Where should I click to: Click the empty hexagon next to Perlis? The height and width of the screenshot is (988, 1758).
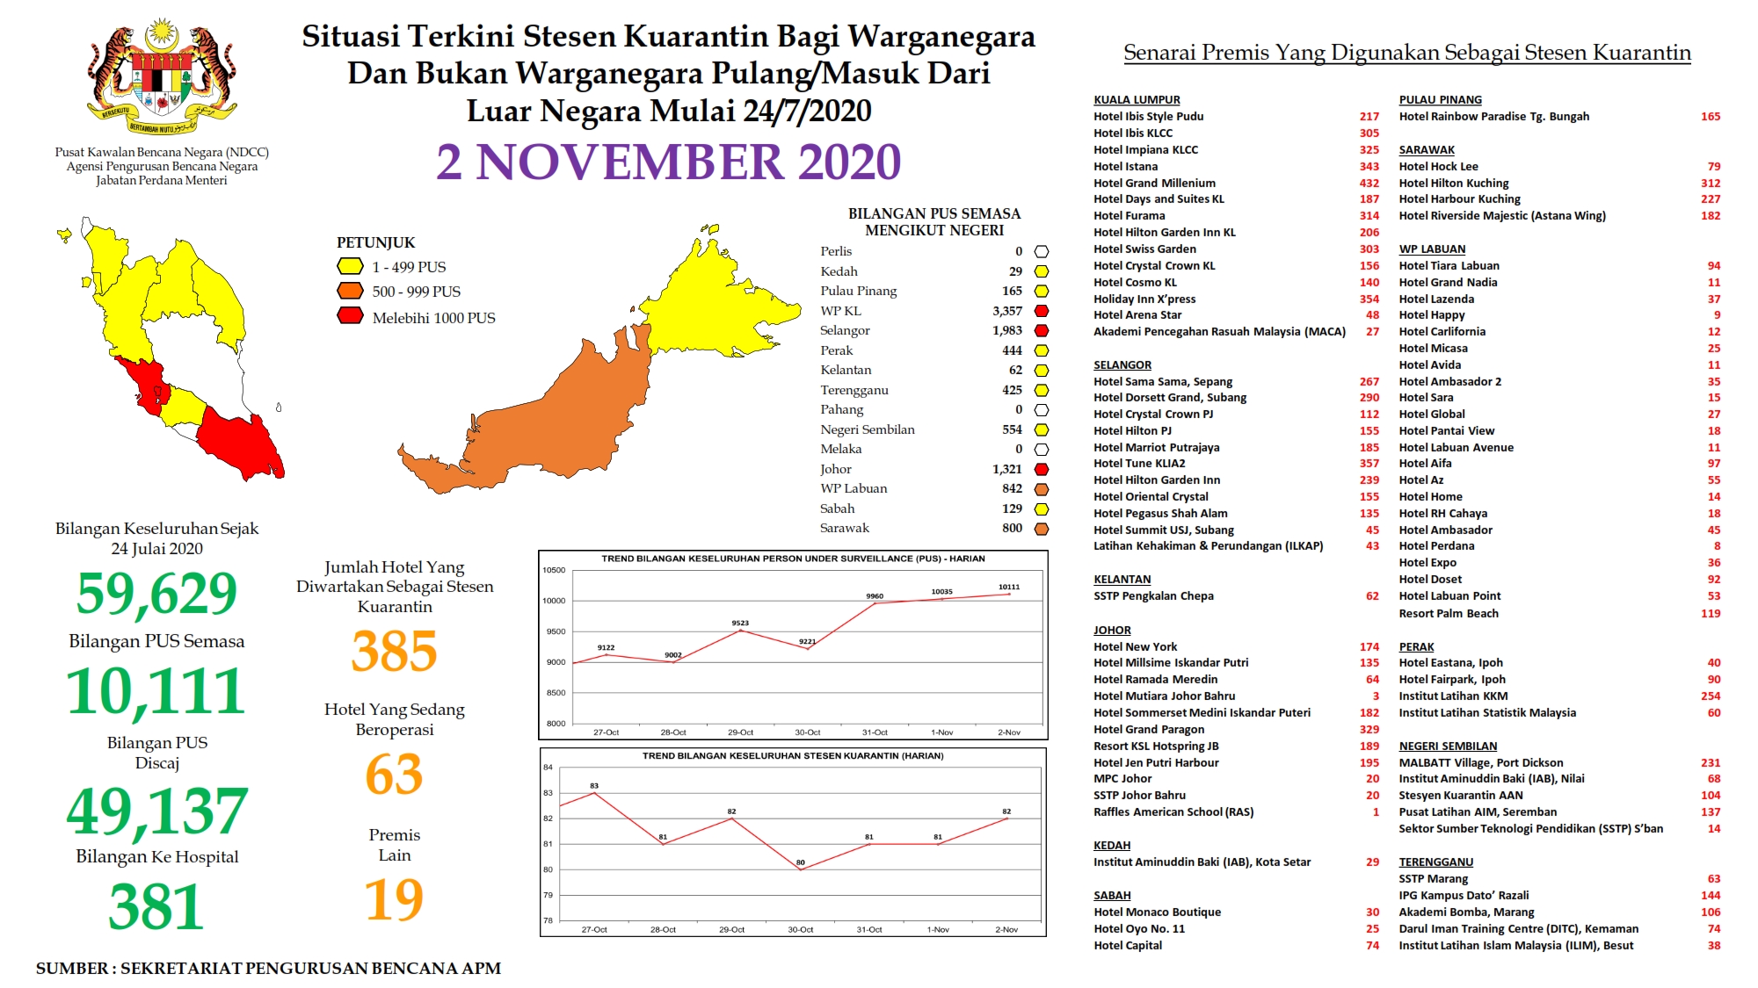pos(1042,252)
